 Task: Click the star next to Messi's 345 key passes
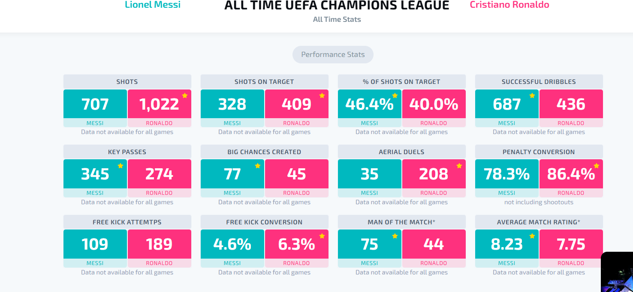click(x=121, y=166)
